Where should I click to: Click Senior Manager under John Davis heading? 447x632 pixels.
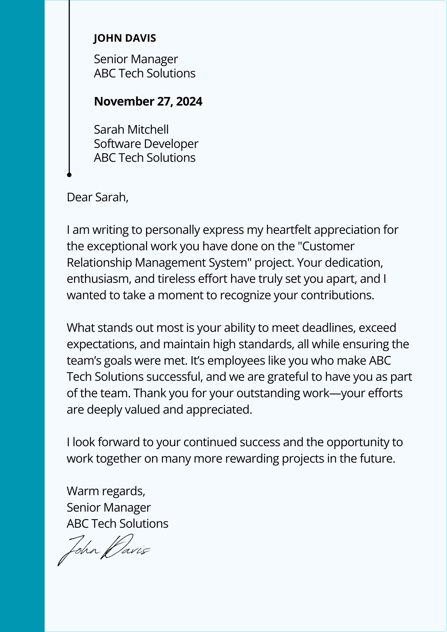(x=136, y=59)
